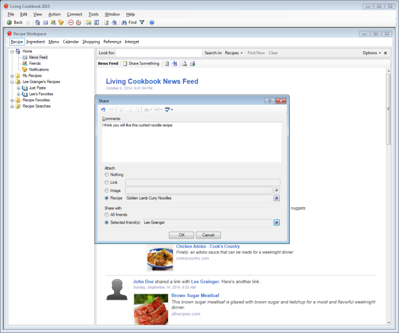Open the Chicken Adobo - Cook's Country link
Screen dimensions: 399x333
(x=207, y=246)
